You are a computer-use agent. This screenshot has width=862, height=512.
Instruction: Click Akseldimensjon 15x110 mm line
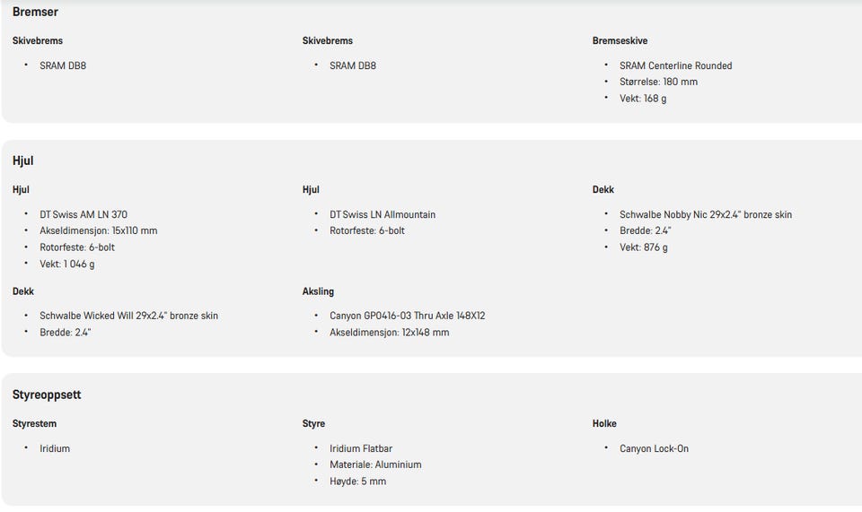click(x=99, y=230)
